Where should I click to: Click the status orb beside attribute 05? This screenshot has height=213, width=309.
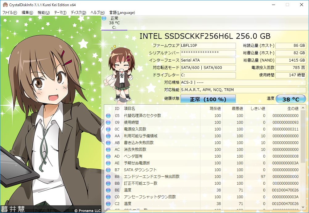tap(108, 116)
